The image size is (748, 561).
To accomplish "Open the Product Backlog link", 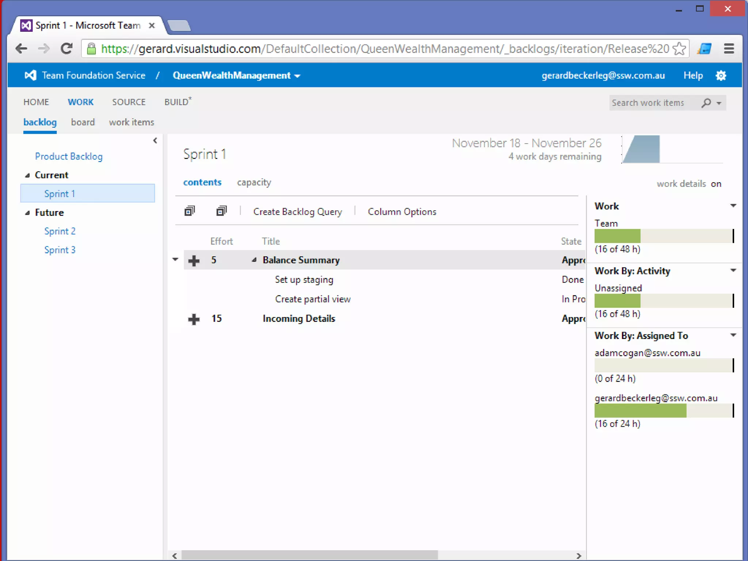I will 69,156.
